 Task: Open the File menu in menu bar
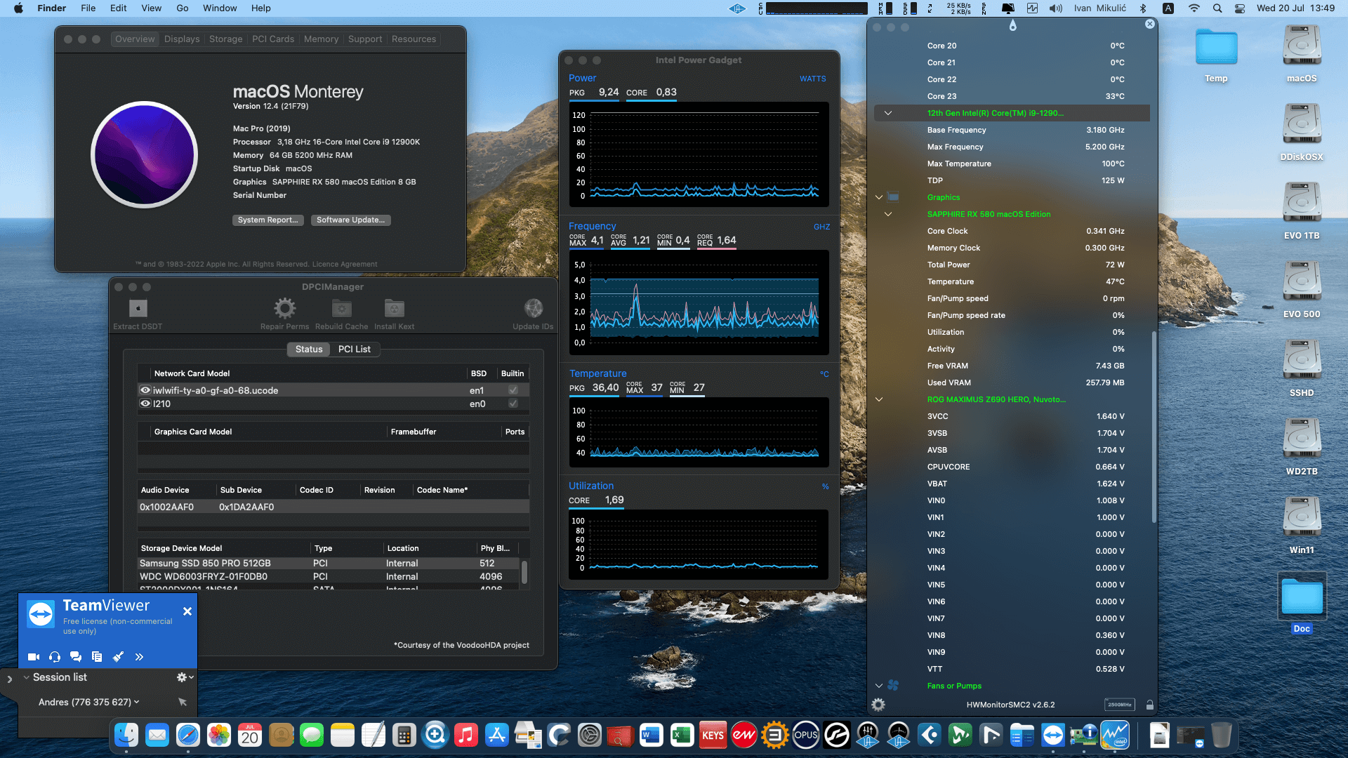[x=88, y=8]
